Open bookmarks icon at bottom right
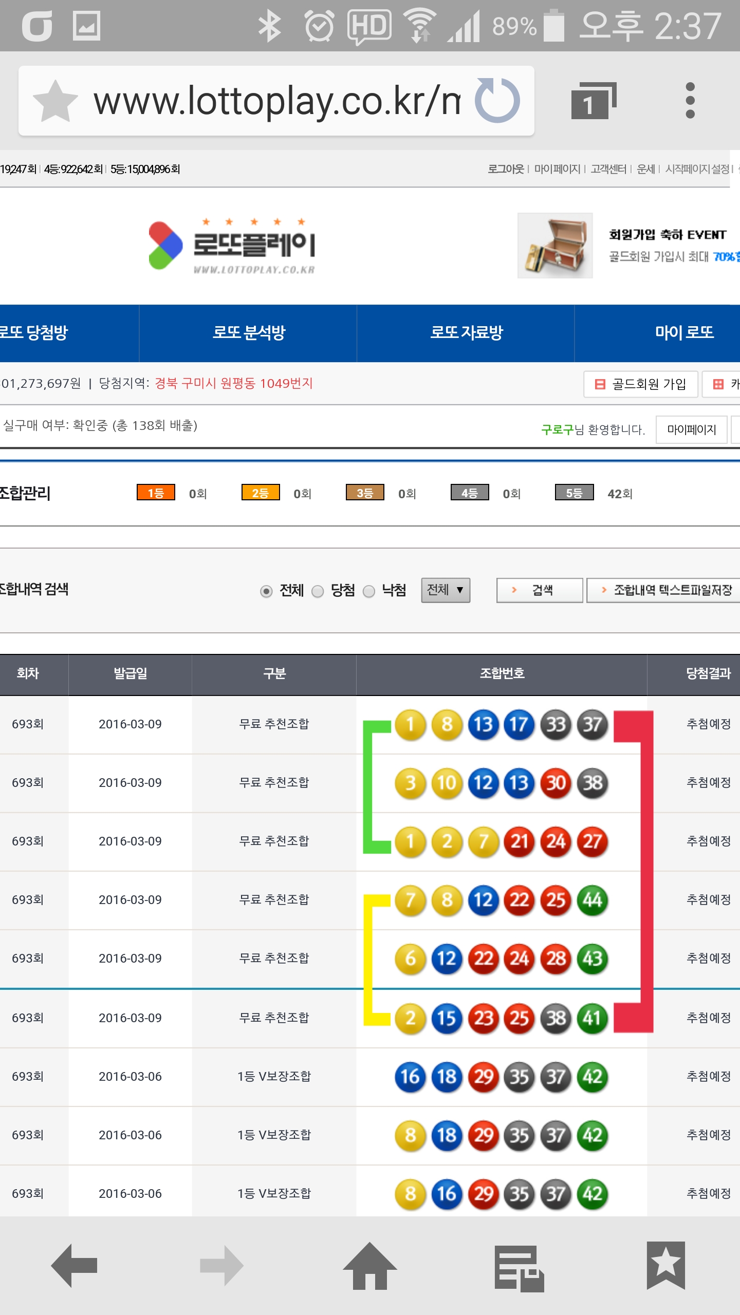 [665, 1265]
